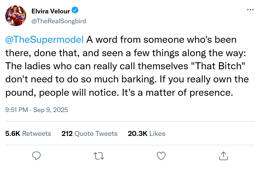Open the share tweet upload icon
Image resolution: width=260 pixels, height=172 pixels.
[223, 156]
